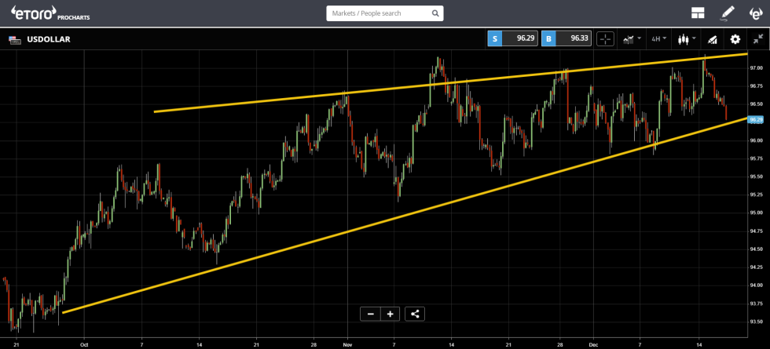Screen dimensions: 770x349
Task: Click the magnifier search icon
Action: tap(435, 13)
